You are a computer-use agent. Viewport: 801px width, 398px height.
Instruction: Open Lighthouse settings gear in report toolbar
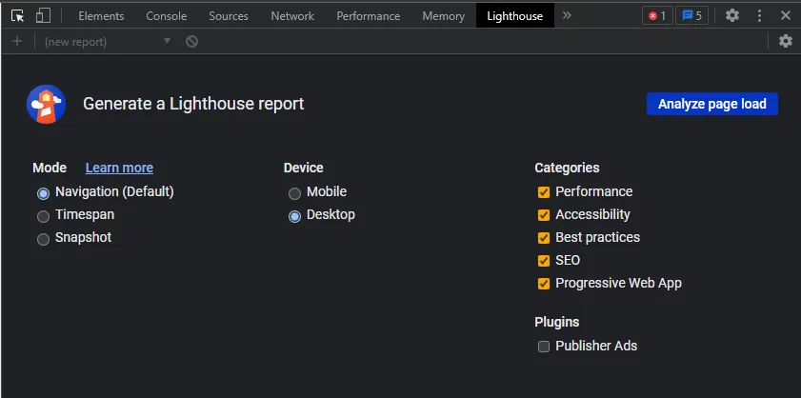tap(785, 41)
